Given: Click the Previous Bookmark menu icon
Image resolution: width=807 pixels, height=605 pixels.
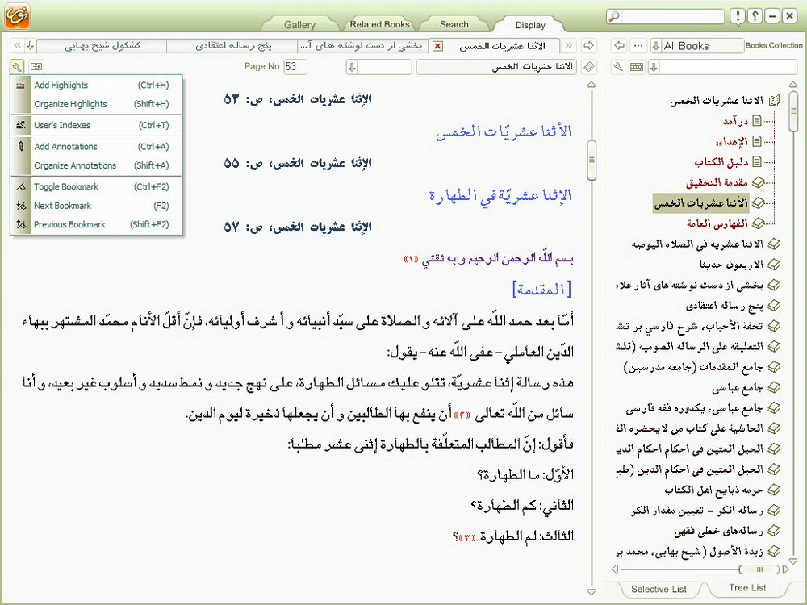Looking at the screenshot, I should coord(21,224).
